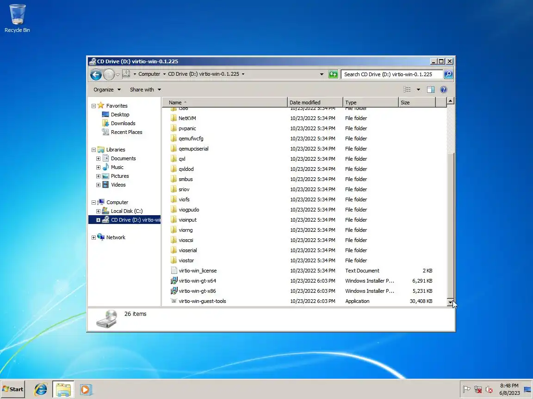This screenshot has width=533, height=399.
Task: Expand the Videos library node
Action: pyautogui.click(x=98, y=185)
